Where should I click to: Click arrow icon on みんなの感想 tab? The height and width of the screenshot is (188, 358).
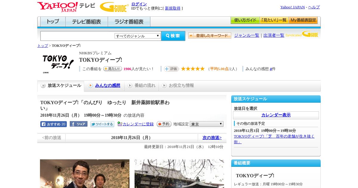pos(90,86)
